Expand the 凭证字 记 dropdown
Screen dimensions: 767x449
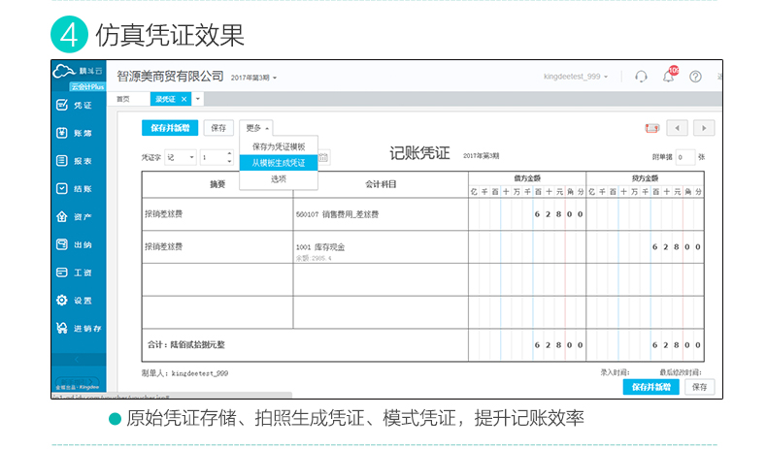pos(180,156)
